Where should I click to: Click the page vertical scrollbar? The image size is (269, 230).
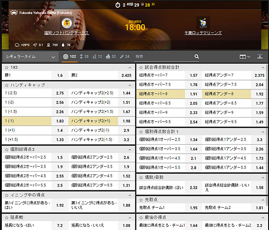(x=267, y=135)
